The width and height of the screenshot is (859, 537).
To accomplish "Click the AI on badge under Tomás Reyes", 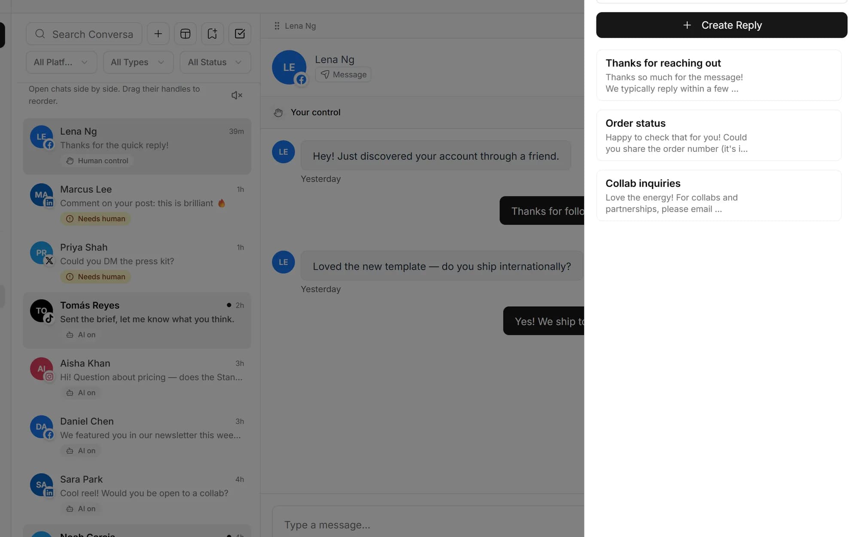I will pos(80,335).
